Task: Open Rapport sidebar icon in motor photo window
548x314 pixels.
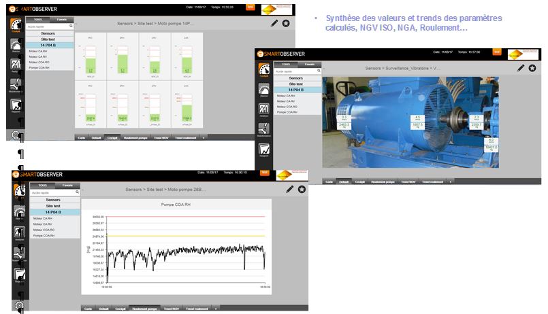Action: click(x=264, y=150)
